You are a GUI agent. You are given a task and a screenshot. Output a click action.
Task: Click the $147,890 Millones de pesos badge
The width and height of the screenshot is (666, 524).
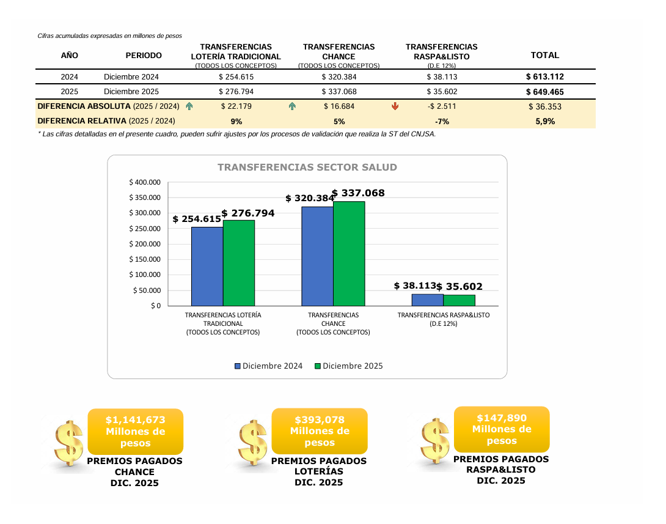(x=502, y=429)
